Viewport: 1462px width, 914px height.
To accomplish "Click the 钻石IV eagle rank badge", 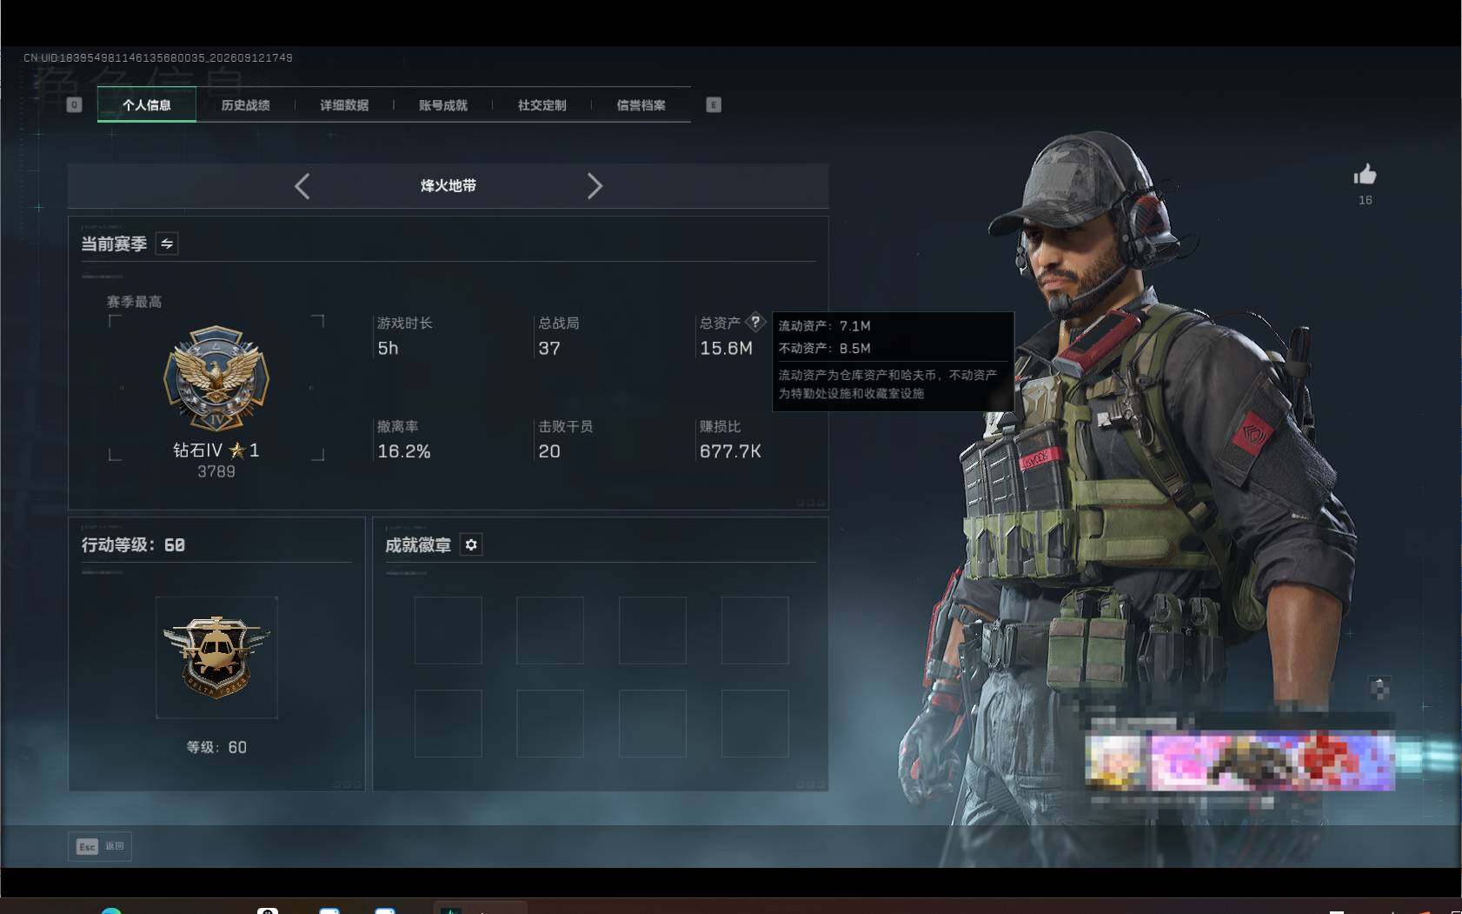I will 216,378.
